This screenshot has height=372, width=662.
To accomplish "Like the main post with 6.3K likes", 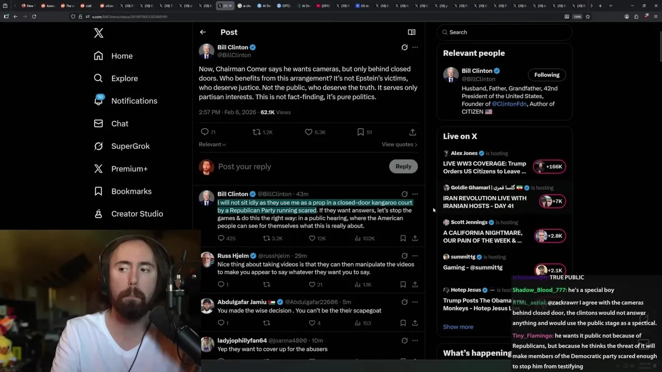I will click(315, 132).
